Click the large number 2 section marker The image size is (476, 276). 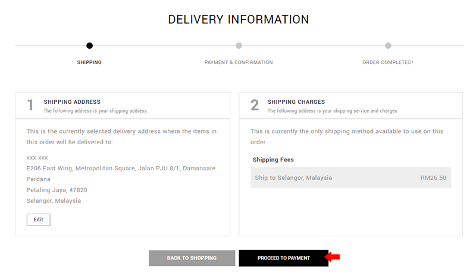pyautogui.click(x=255, y=106)
